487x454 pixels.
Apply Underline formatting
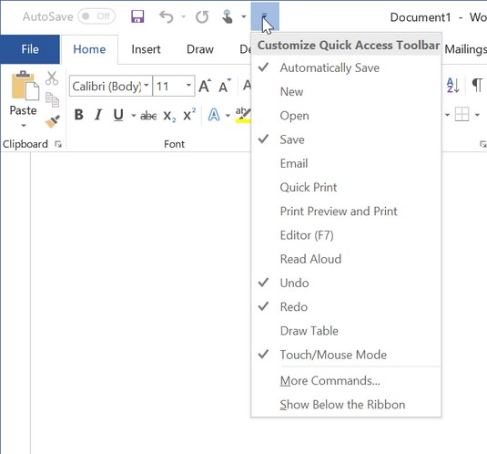118,115
